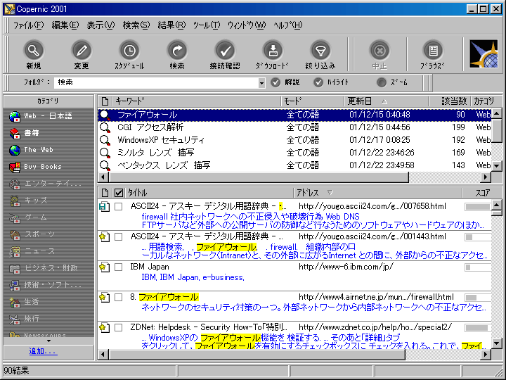The width and height of the screenshot is (506, 380).
Task: Select the Buy Books category
Action: click(x=35, y=167)
